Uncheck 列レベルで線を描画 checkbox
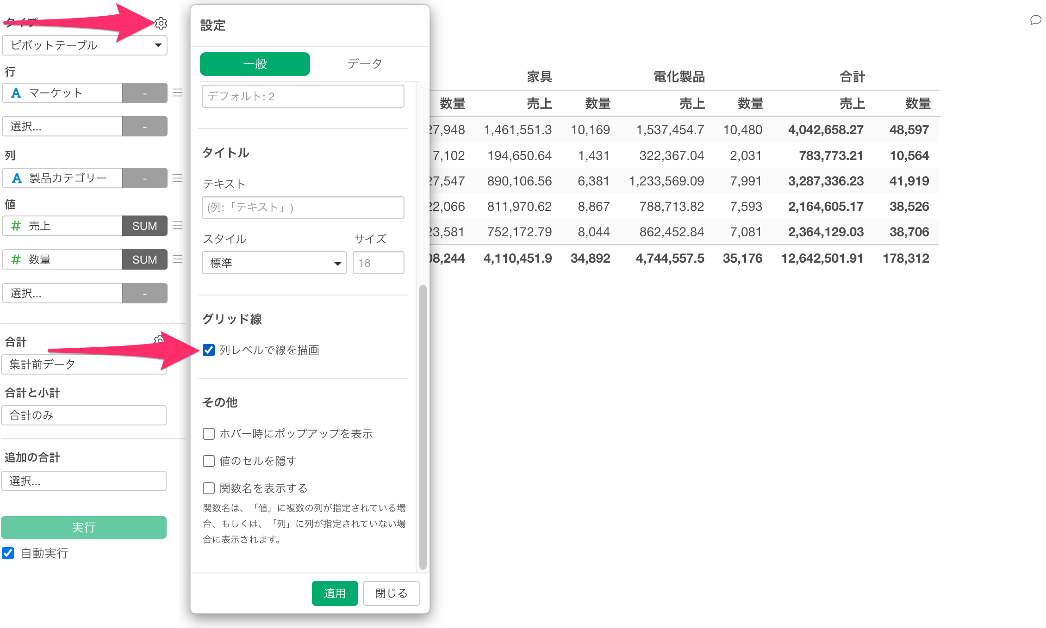The height and width of the screenshot is (628, 1046). coord(209,350)
